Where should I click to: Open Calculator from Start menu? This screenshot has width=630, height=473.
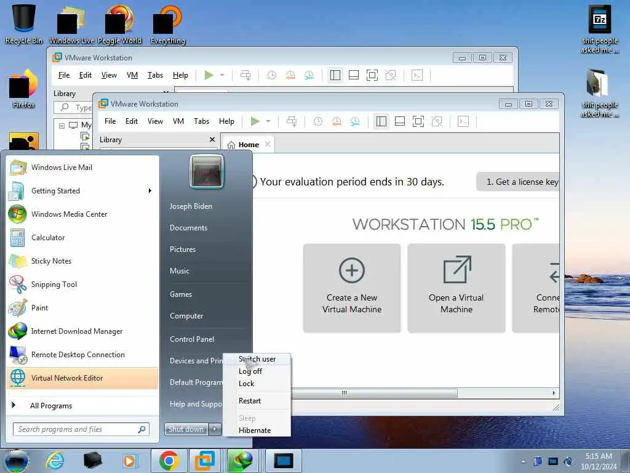(x=82, y=237)
